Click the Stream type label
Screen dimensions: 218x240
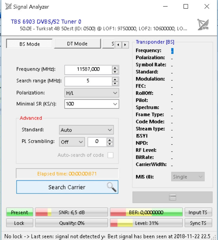[x=150, y=129]
